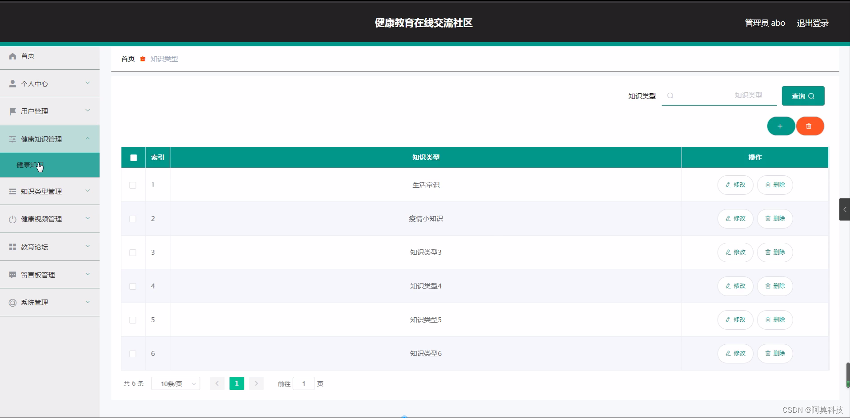This screenshot has height=418, width=850.
Task: Click the 教育论坛 grid icon
Action: point(12,247)
